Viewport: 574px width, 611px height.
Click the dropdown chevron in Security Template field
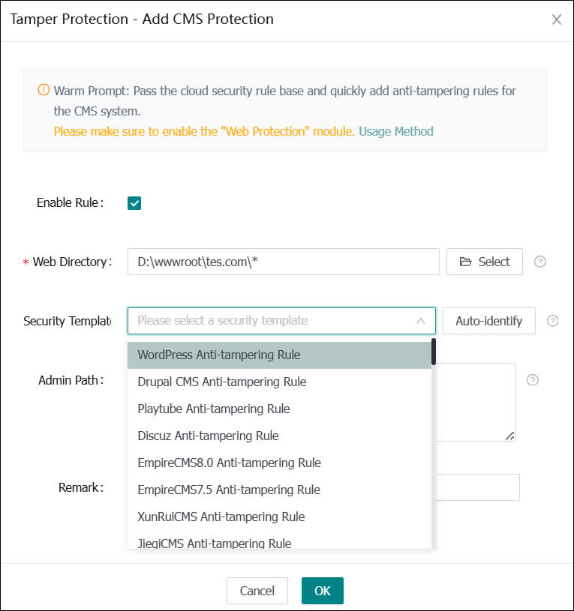pyautogui.click(x=420, y=320)
